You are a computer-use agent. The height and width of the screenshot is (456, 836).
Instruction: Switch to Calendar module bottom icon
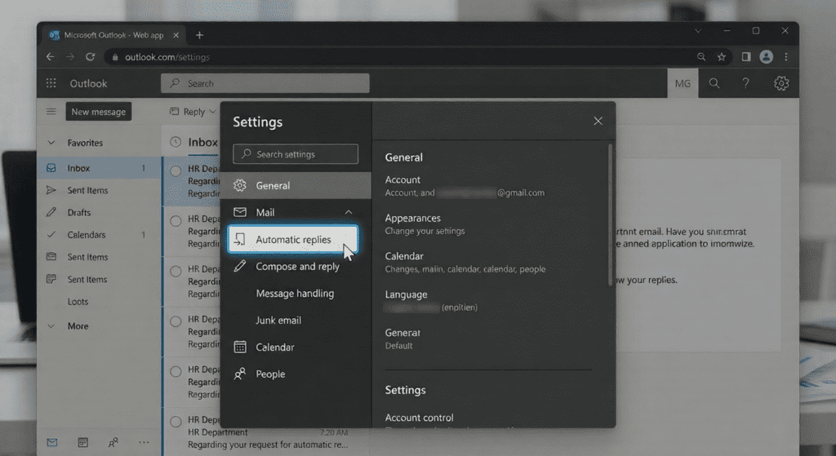click(x=82, y=442)
